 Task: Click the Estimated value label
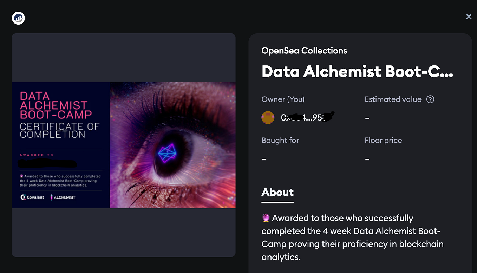(393, 99)
